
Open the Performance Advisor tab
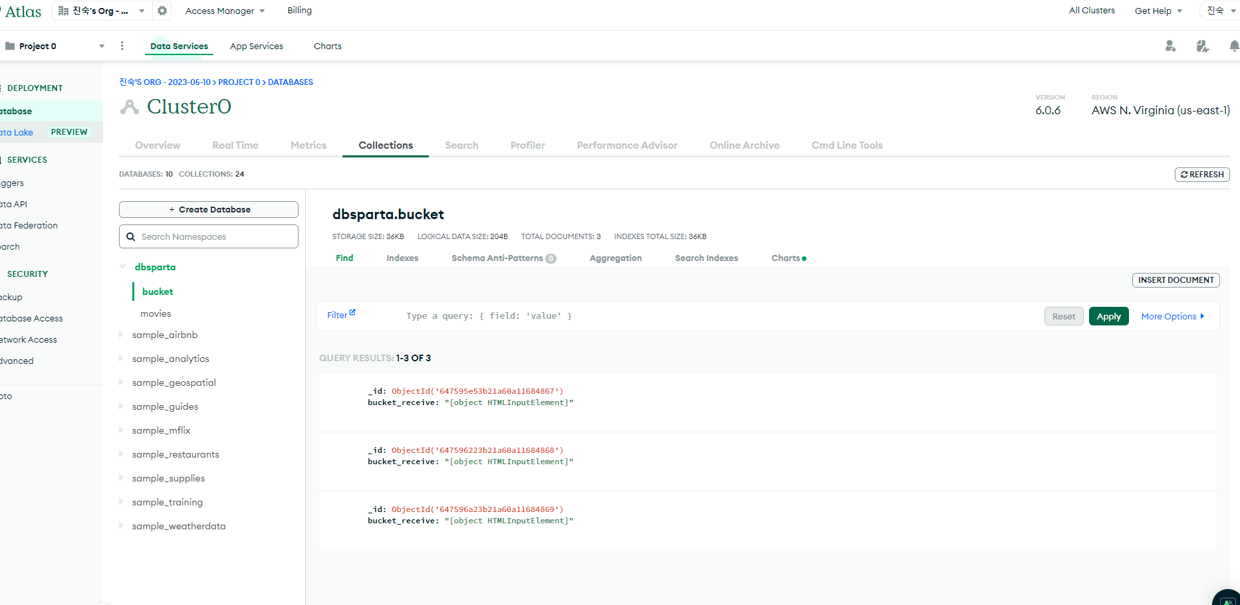[627, 145]
